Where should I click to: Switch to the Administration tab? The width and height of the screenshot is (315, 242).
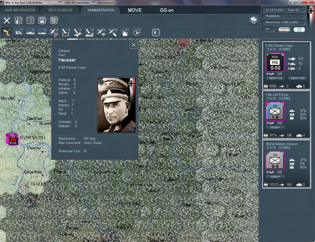[x=101, y=10]
